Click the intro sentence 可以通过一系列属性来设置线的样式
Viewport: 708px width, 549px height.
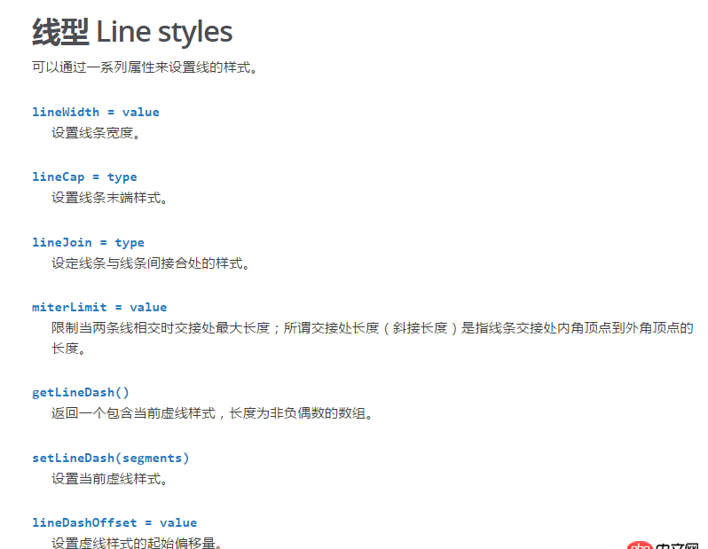[x=145, y=67]
